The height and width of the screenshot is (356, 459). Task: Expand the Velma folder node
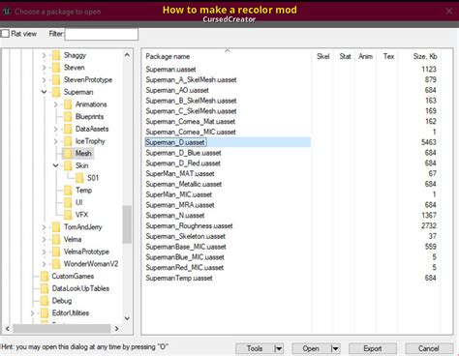44,240
